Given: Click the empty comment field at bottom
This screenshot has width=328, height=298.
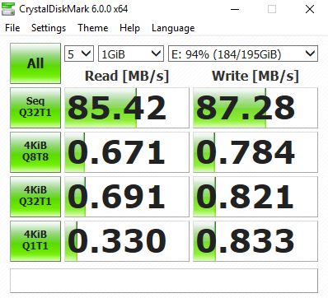Looking at the screenshot, I should pos(164,281).
